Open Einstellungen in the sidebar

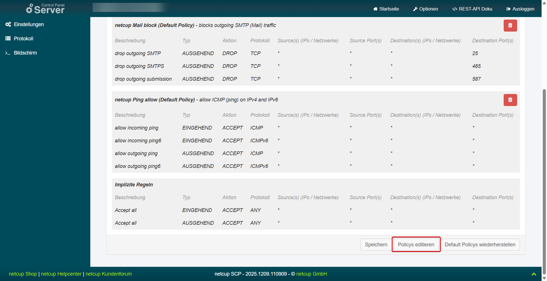pos(29,24)
